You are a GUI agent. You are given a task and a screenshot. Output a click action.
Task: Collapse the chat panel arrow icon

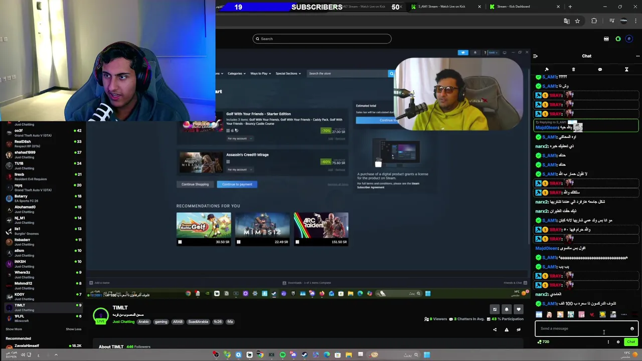[x=535, y=56]
